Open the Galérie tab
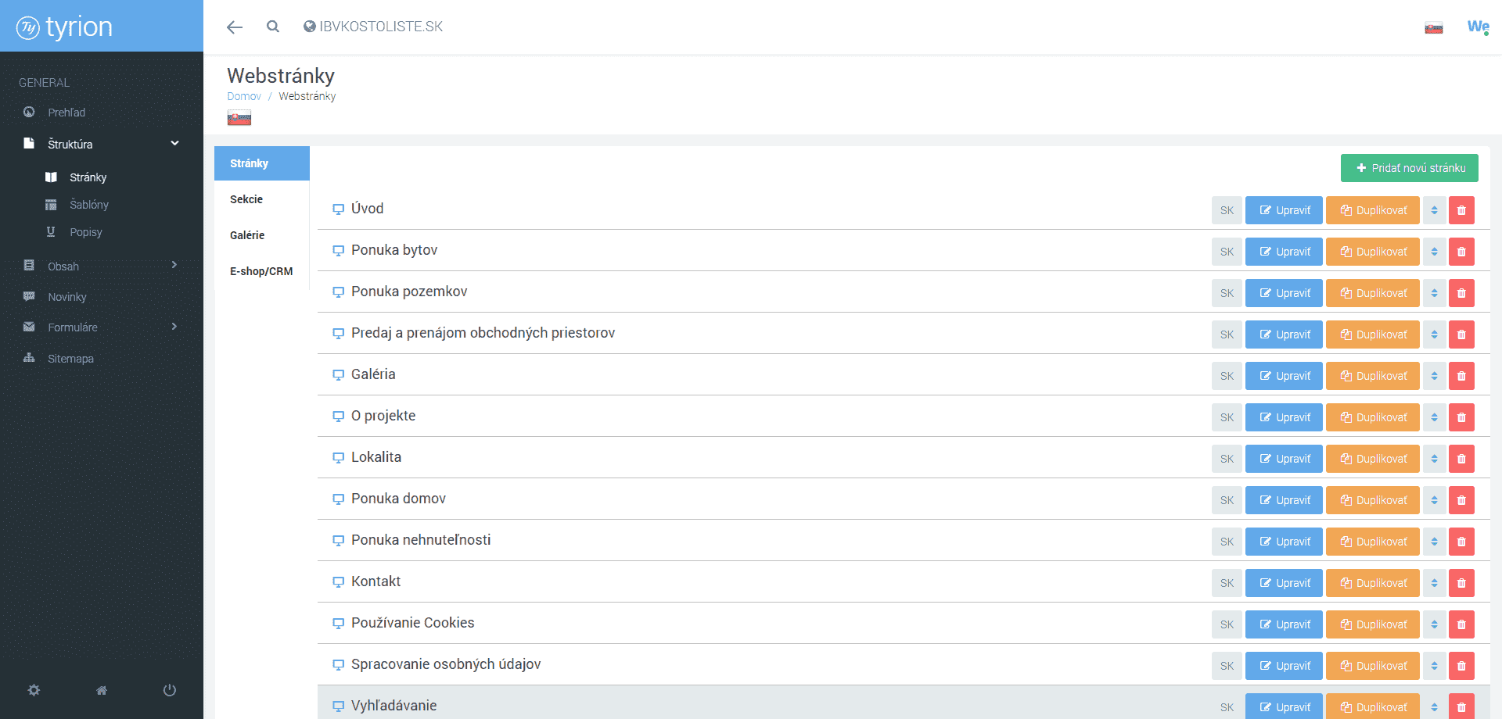 [247, 235]
